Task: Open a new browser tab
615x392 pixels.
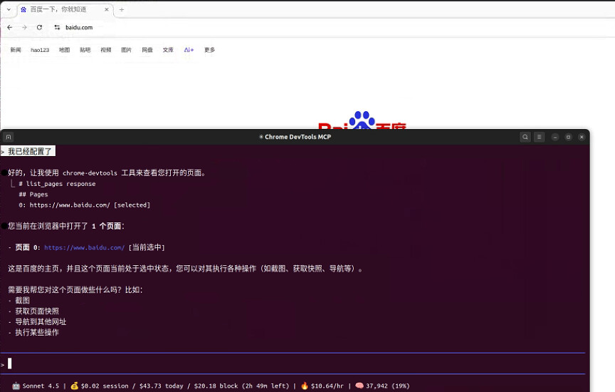Action: coord(122,9)
